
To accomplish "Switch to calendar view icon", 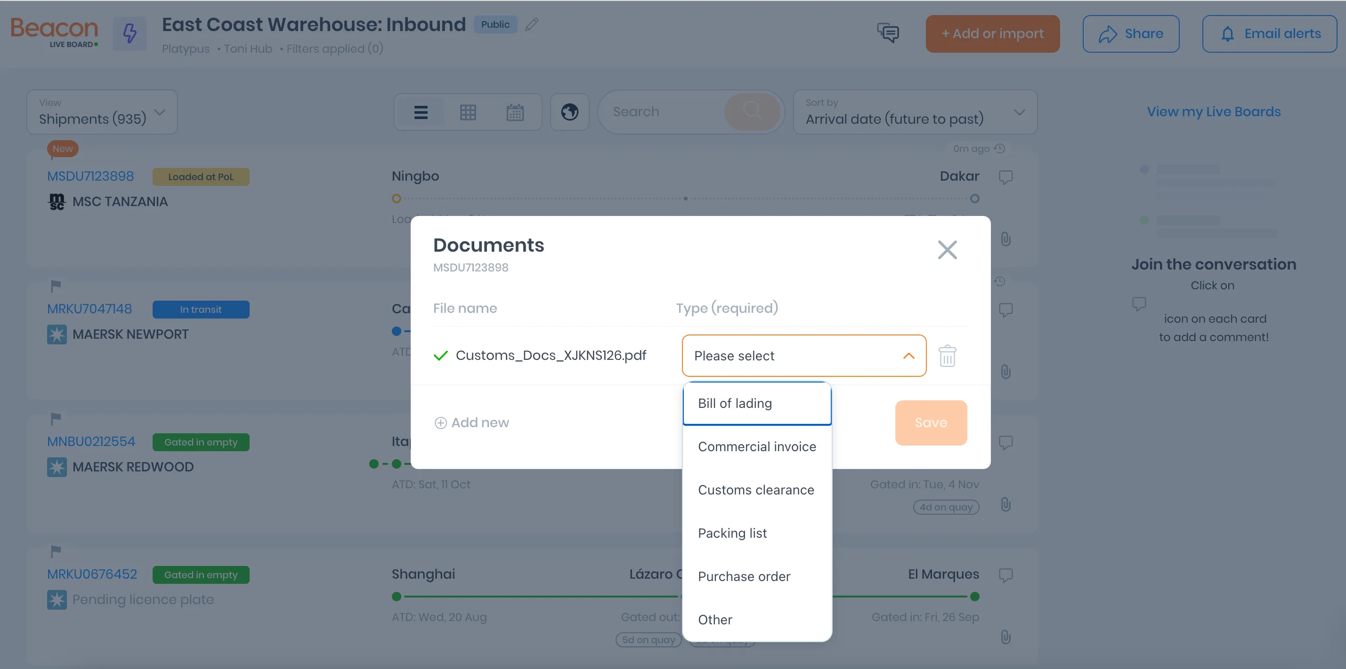I will (x=515, y=112).
